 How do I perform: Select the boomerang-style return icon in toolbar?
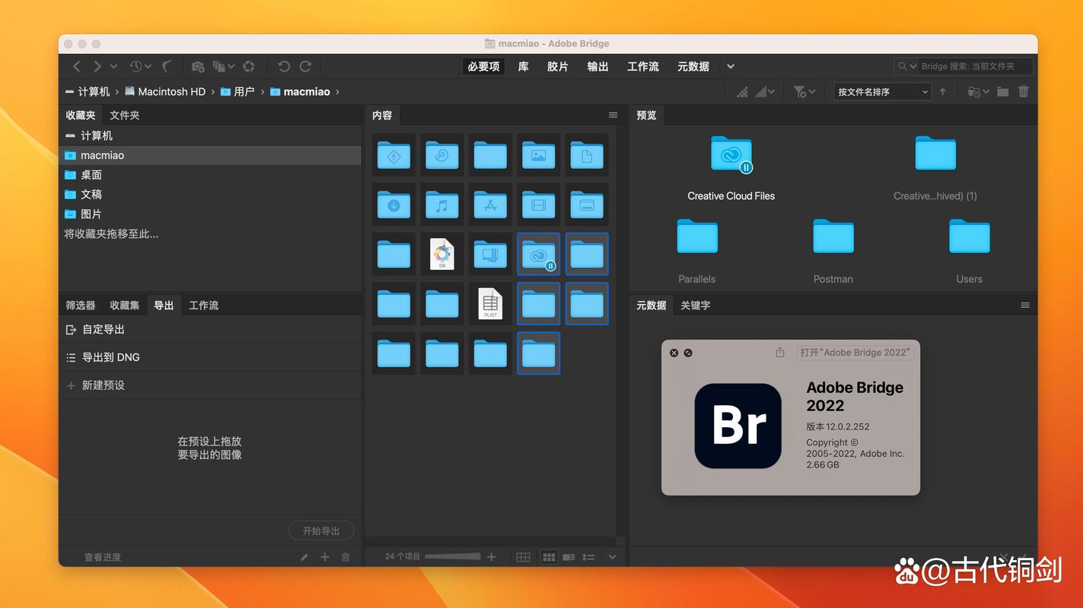pos(167,66)
